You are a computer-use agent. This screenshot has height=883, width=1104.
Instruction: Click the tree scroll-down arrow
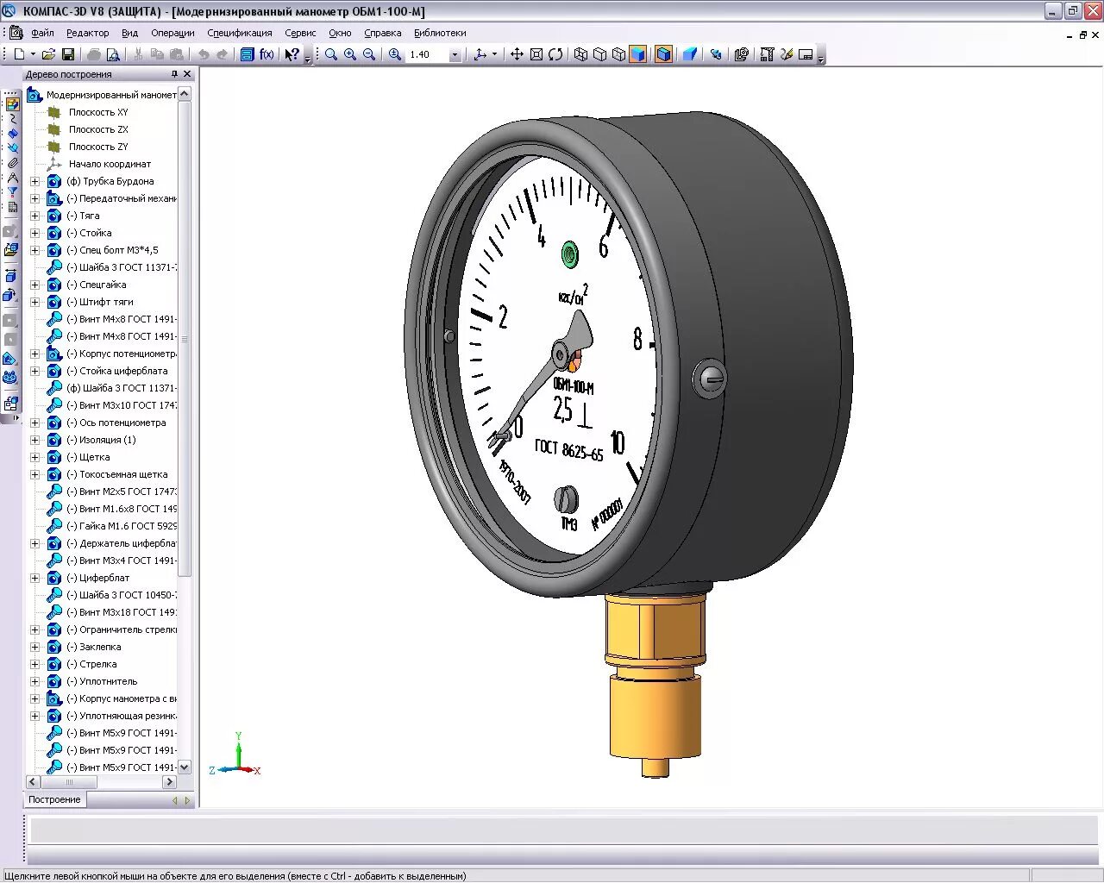coord(185,767)
